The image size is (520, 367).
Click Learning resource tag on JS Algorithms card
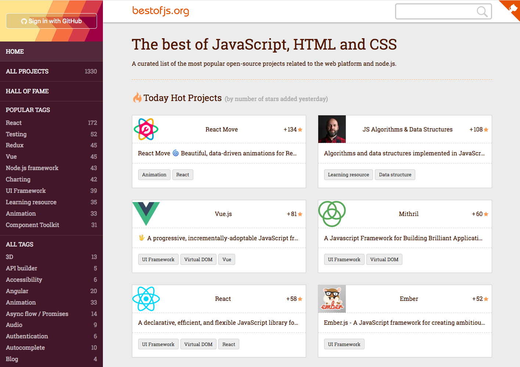(348, 174)
